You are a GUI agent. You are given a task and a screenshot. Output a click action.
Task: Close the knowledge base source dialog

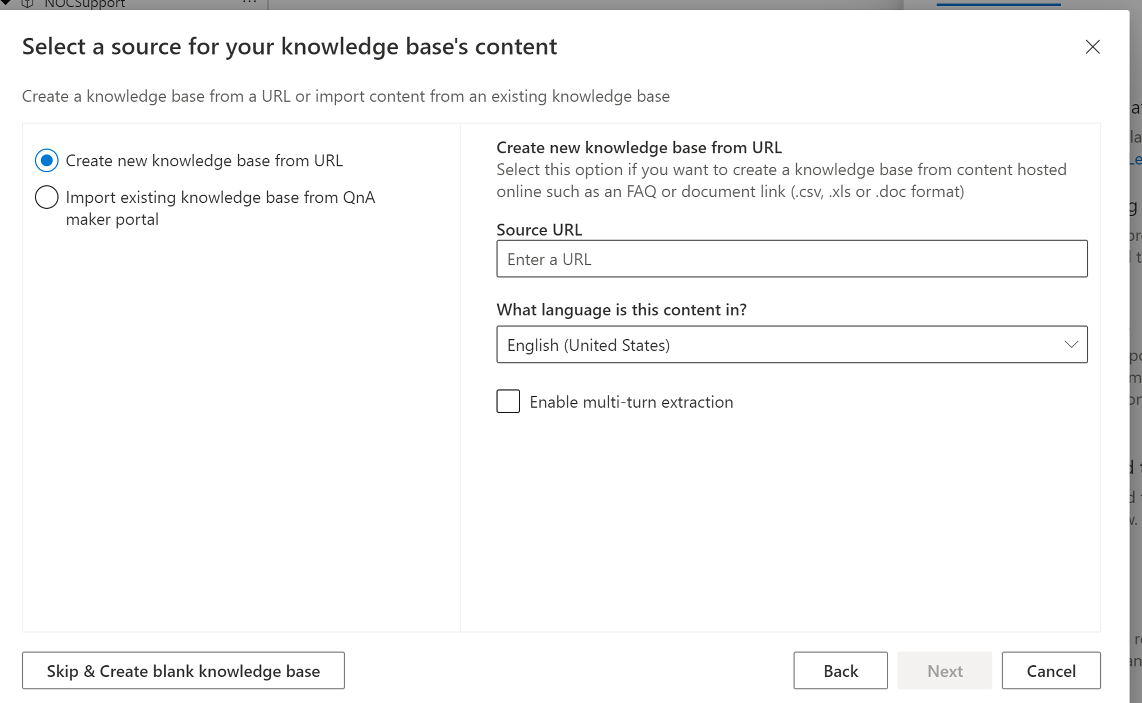tap(1092, 47)
